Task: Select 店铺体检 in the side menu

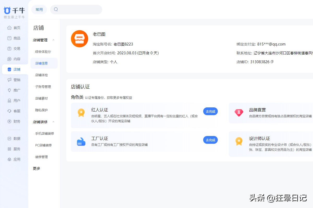Action: click(x=41, y=75)
